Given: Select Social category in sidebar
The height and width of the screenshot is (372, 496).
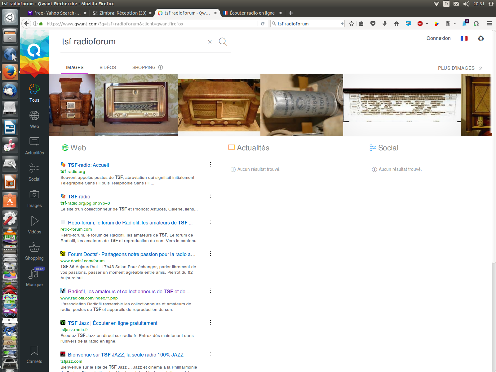Looking at the screenshot, I should pos(34,172).
